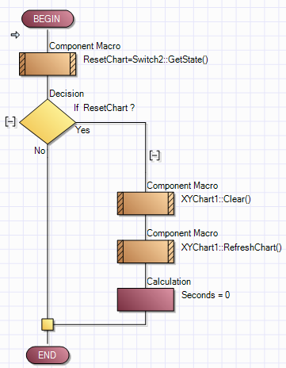This screenshot has width=286, height=368.
Task: Select the END terminator block
Action: click(x=48, y=355)
